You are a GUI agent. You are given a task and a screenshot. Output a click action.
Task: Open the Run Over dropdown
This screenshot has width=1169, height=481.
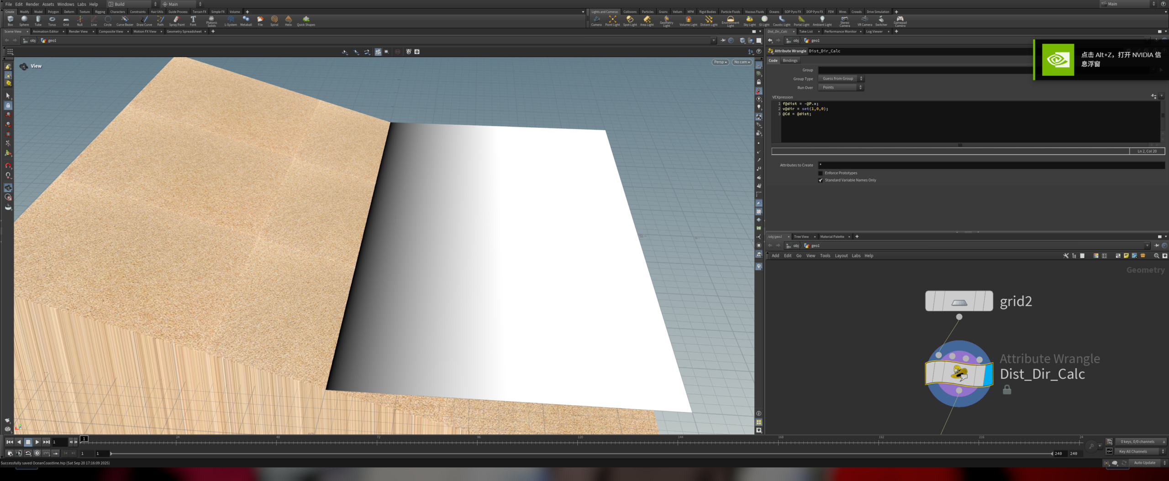pos(840,88)
